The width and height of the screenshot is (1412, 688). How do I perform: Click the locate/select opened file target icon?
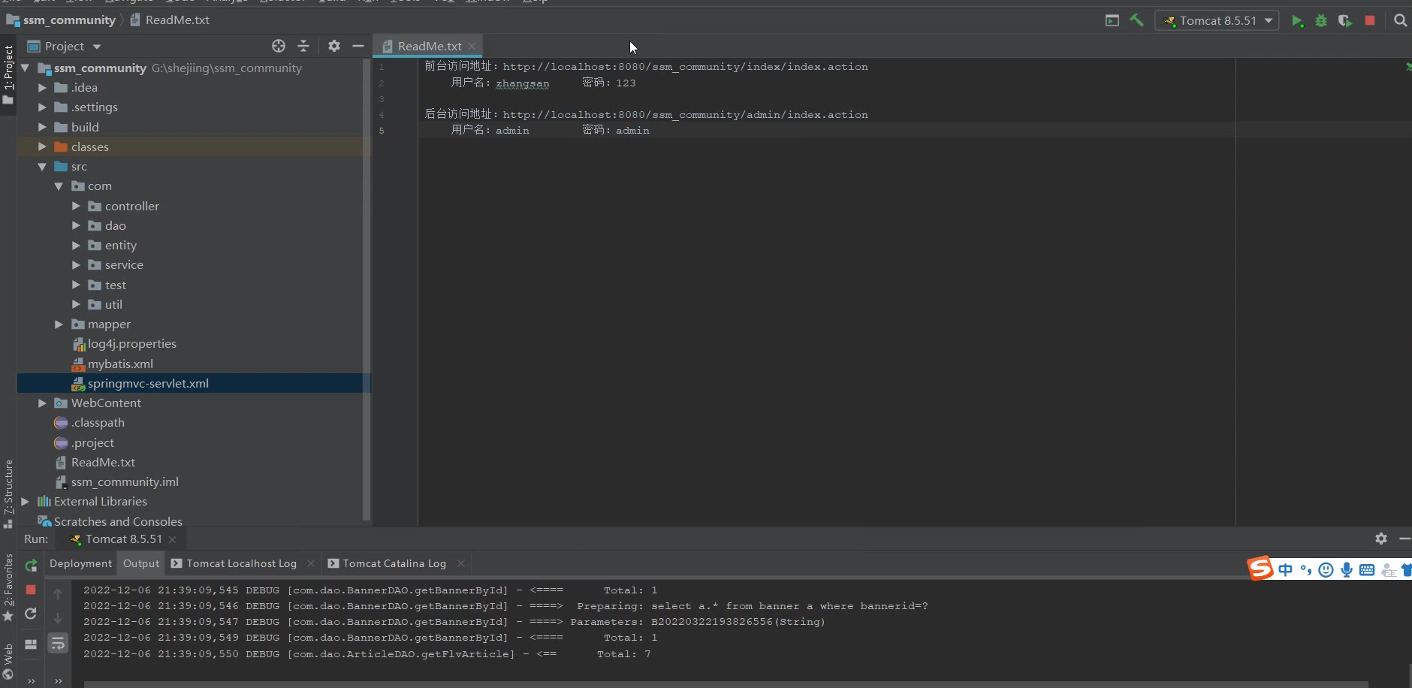[279, 46]
